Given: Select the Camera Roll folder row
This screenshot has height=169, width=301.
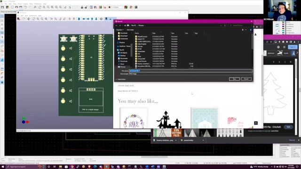Looking at the screenshot, I should click(141, 59).
